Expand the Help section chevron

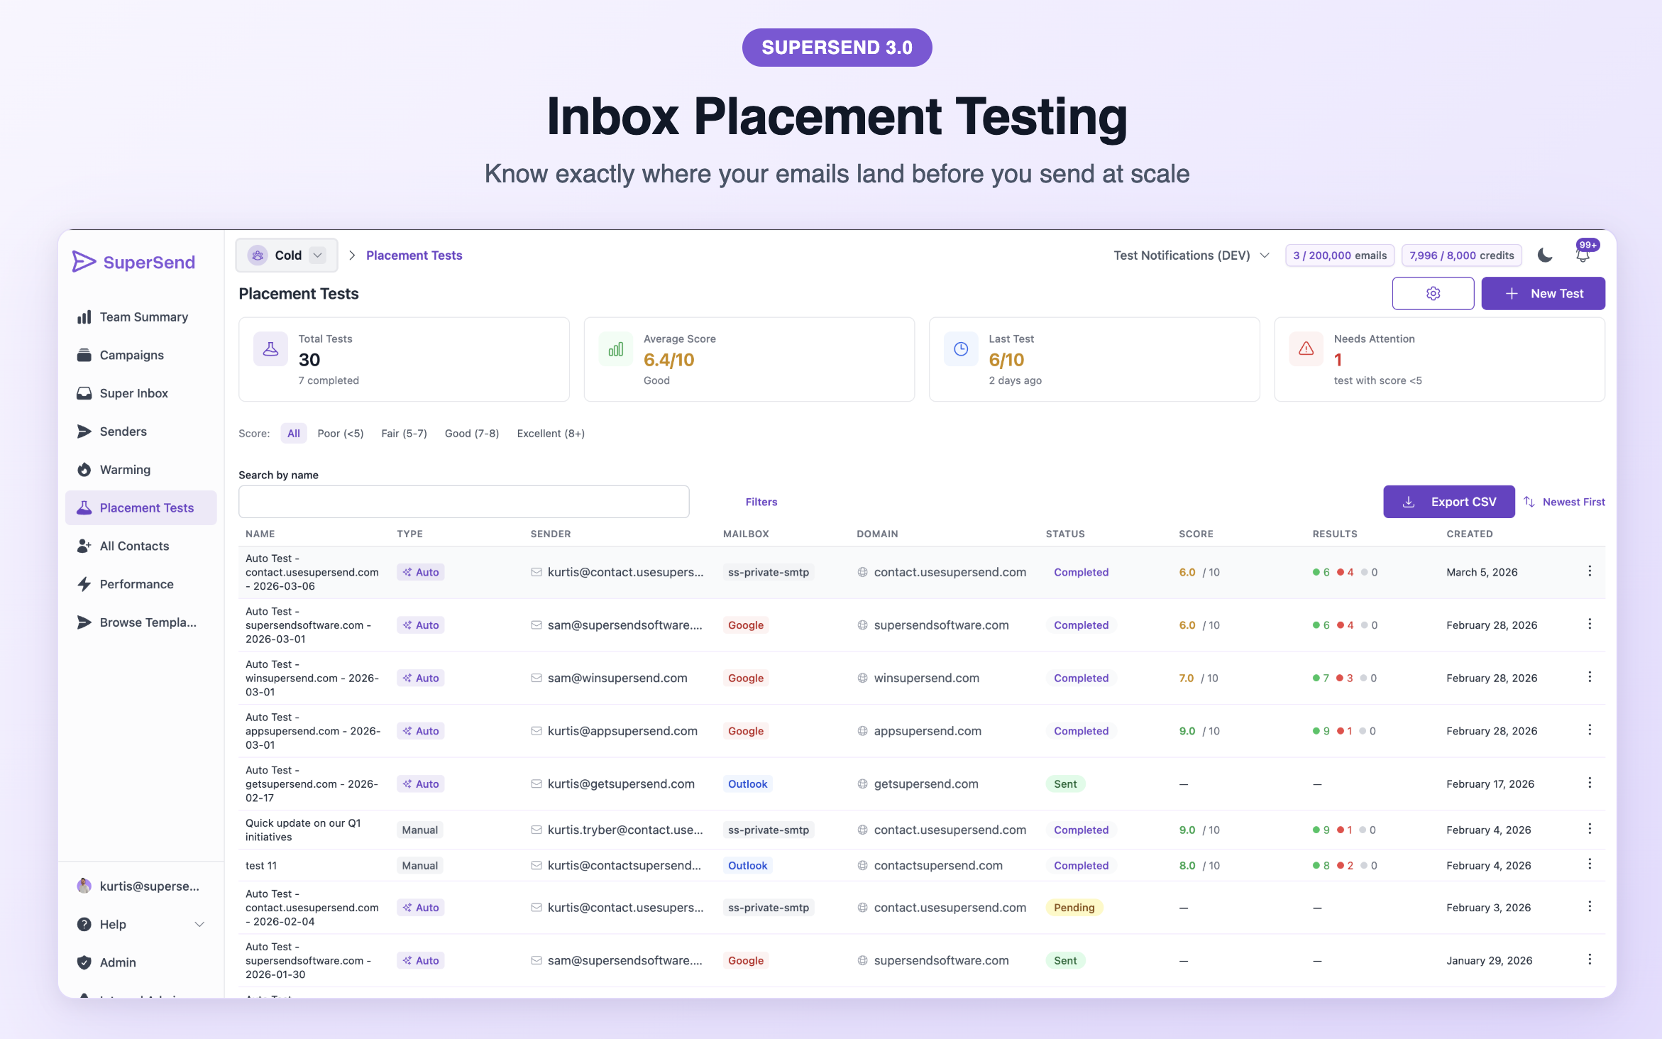click(x=199, y=924)
